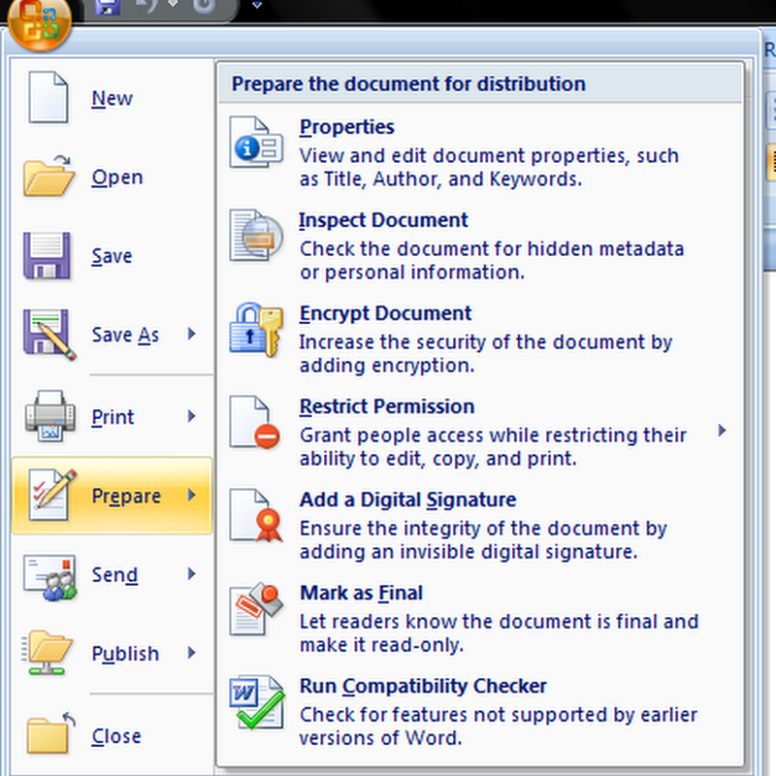Screen dimensions: 776x776
Task: Click the Send envelope with people icon
Action: click(x=49, y=576)
